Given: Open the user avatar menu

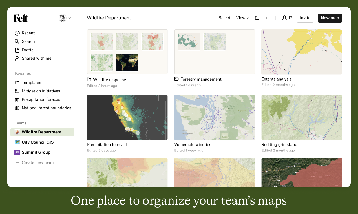Looking at the screenshot, I should click(x=65, y=18).
